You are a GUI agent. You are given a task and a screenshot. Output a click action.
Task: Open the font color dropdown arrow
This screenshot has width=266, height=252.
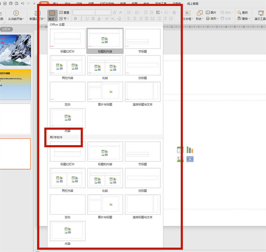point(102,19)
